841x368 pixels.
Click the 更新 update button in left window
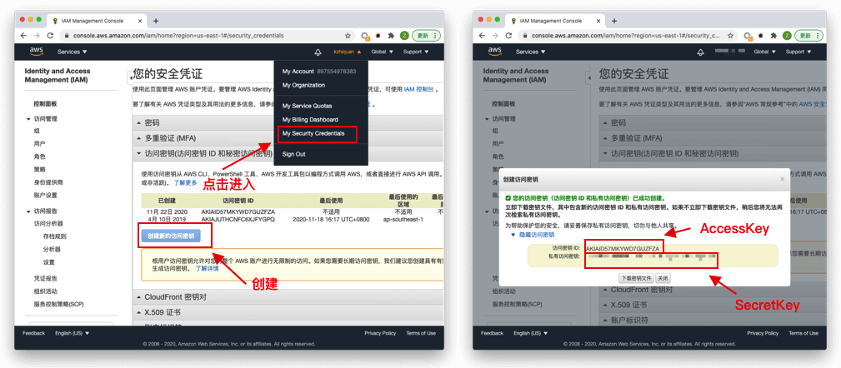tap(427, 35)
